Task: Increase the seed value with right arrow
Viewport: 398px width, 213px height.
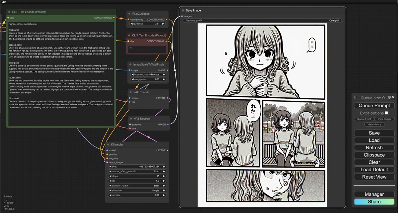Action: (164, 167)
